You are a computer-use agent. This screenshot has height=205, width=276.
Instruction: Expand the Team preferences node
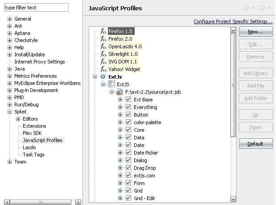pos(9,162)
